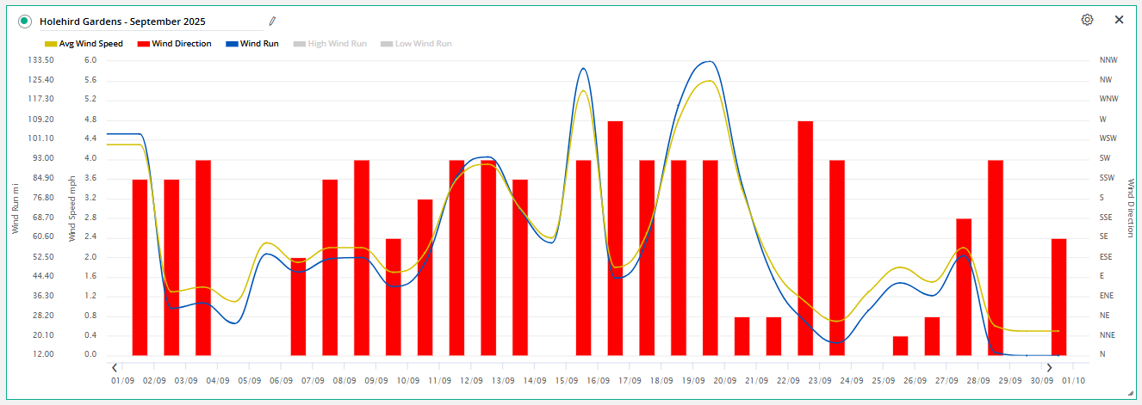Click the blue Wind Run colour swatch

point(231,44)
